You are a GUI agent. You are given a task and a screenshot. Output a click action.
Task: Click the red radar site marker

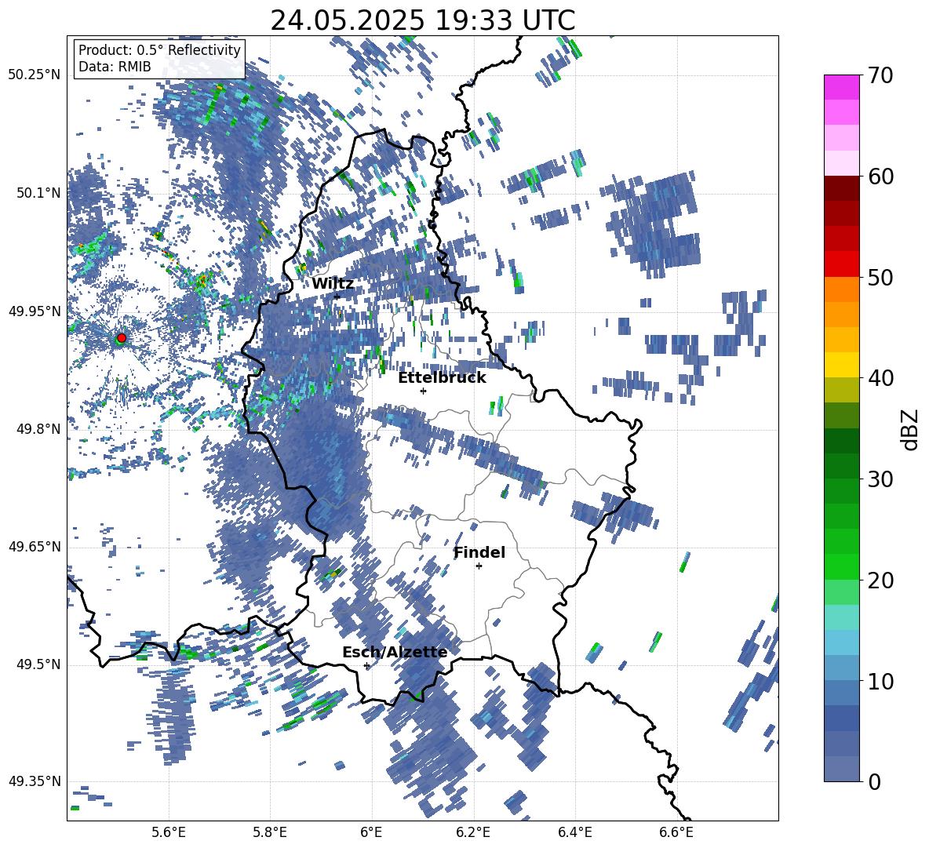click(122, 338)
